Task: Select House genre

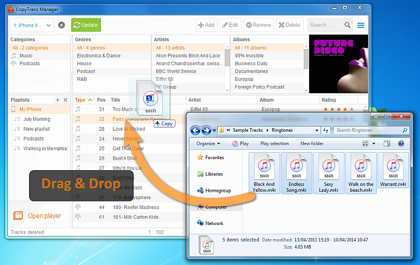Action: click(111, 64)
